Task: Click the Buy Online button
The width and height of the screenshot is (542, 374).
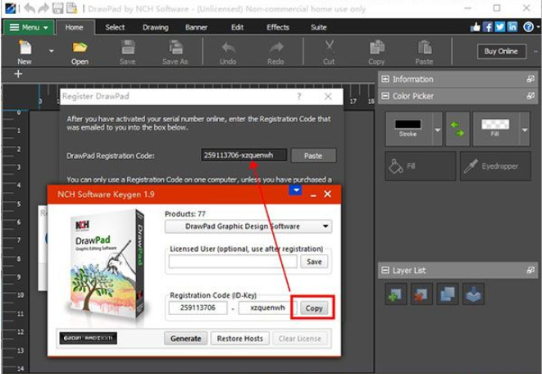Action: [x=501, y=51]
